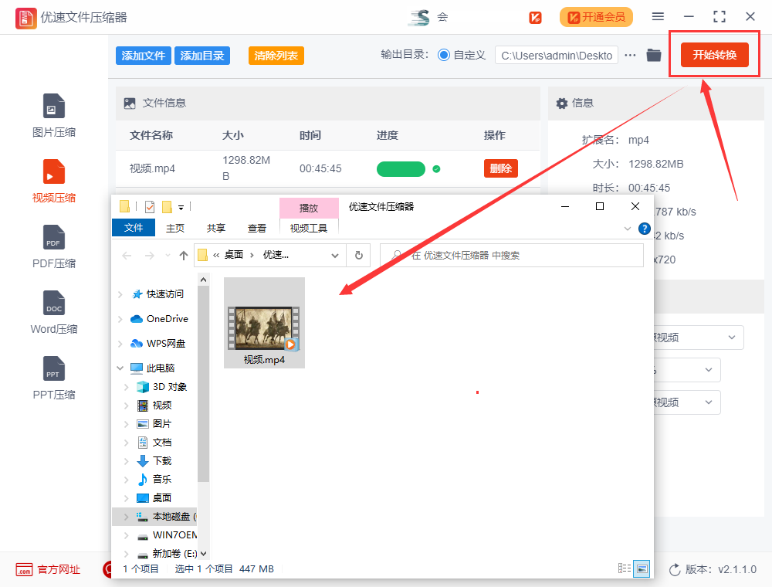Screen dimensions: 772x587
Task: Switch Explorer to details list view
Action: [x=625, y=568]
